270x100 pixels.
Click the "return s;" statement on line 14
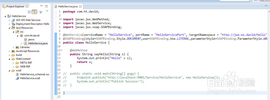point(85,62)
